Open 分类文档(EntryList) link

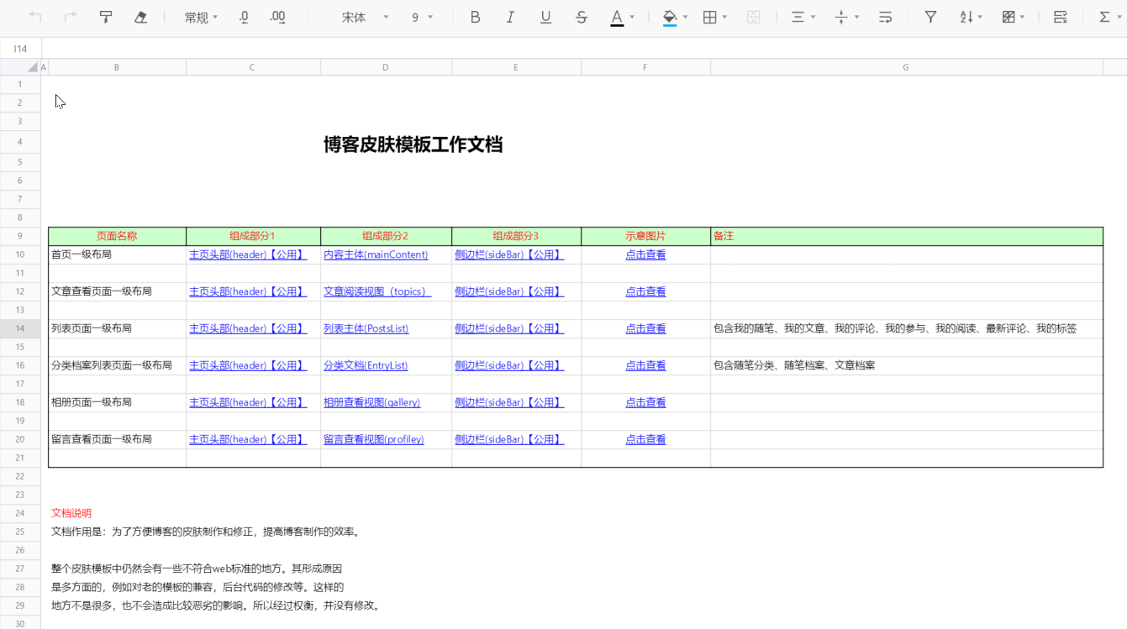(x=366, y=365)
